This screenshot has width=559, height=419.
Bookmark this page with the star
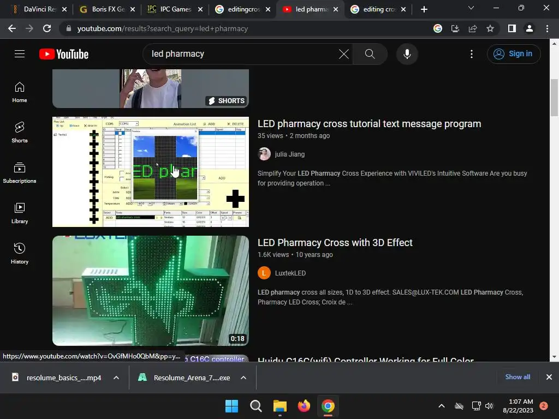click(490, 28)
